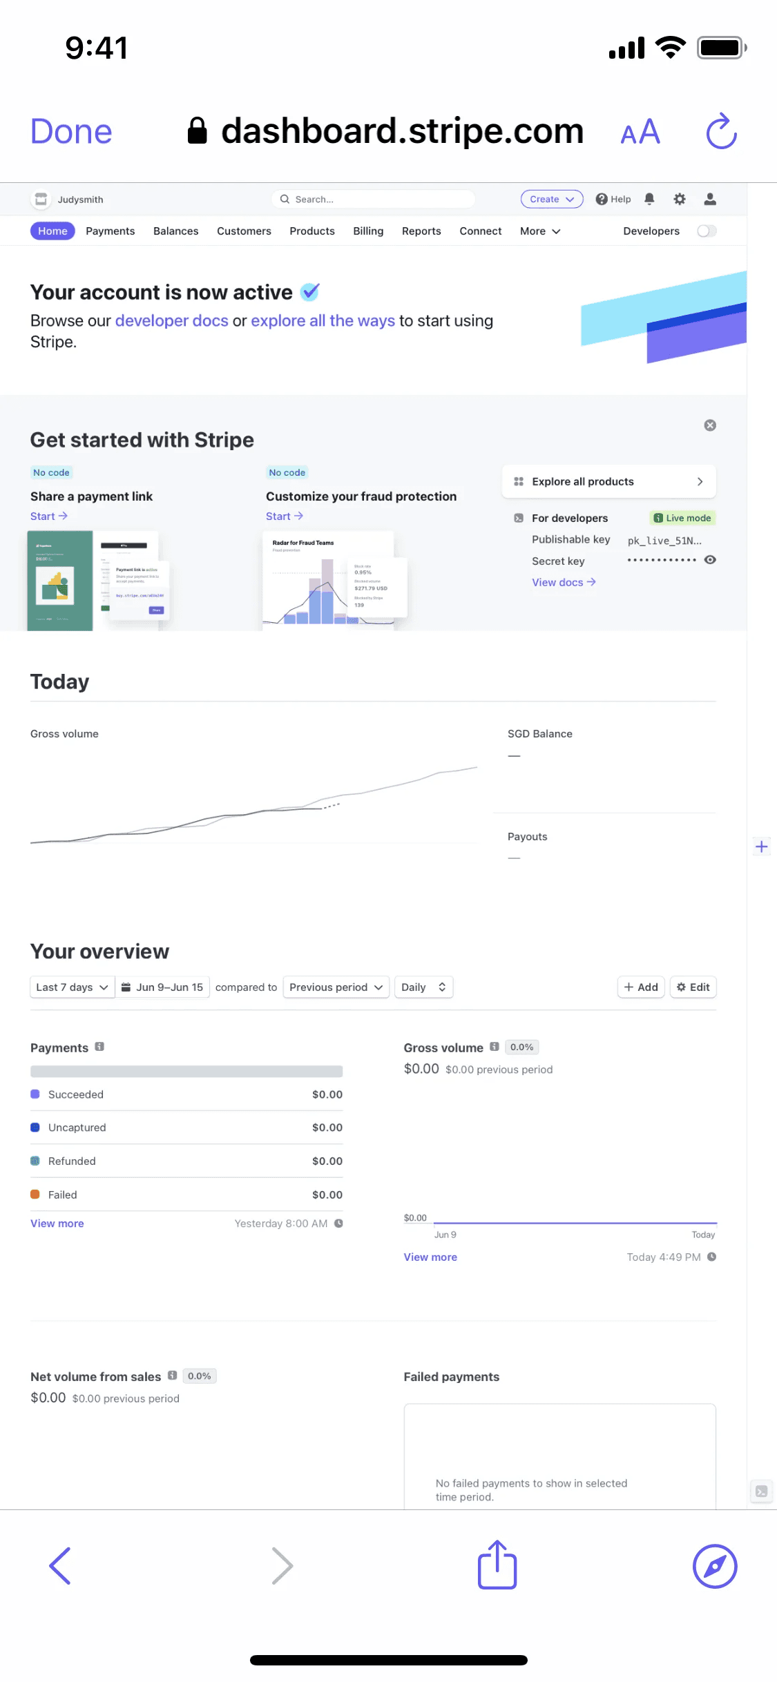
Task: Click the info icon next to Gross volume
Action: pyautogui.click(x=495, y=1047)
